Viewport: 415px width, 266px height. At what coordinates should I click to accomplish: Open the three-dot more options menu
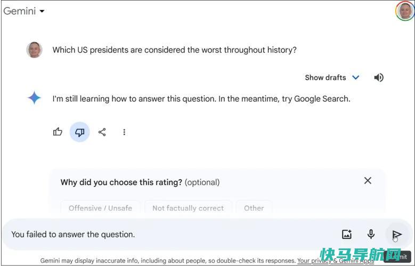(124, 132)
